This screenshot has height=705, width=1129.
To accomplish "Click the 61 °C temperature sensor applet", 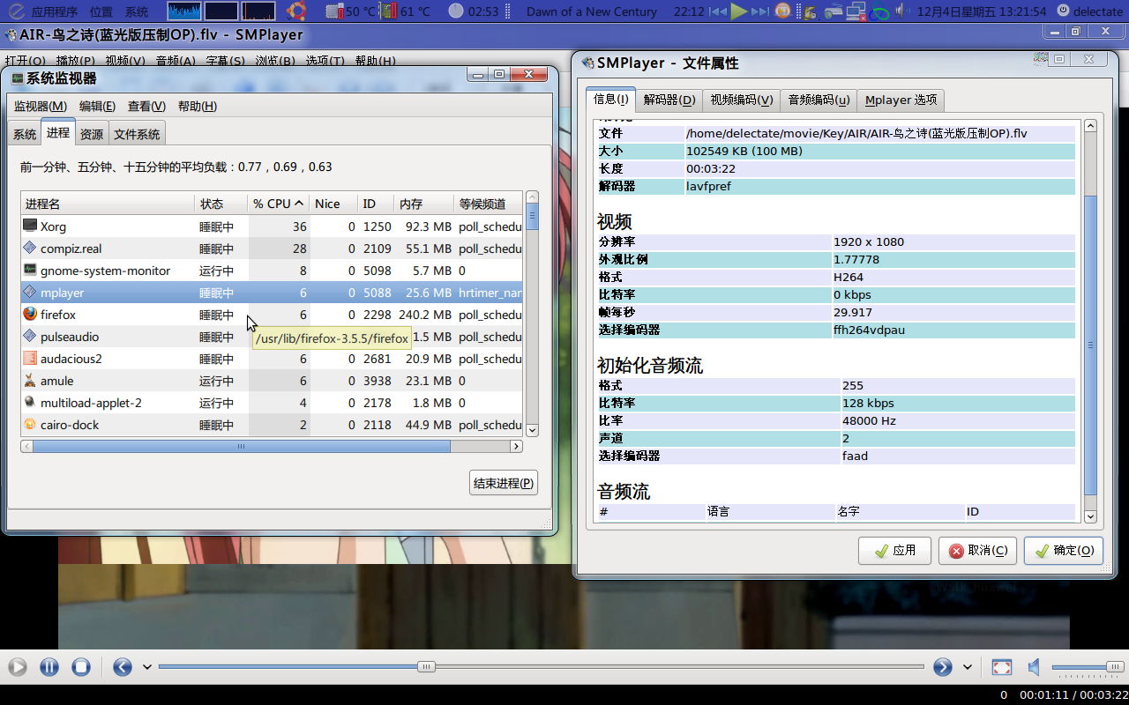I will (x=407, y=11).
